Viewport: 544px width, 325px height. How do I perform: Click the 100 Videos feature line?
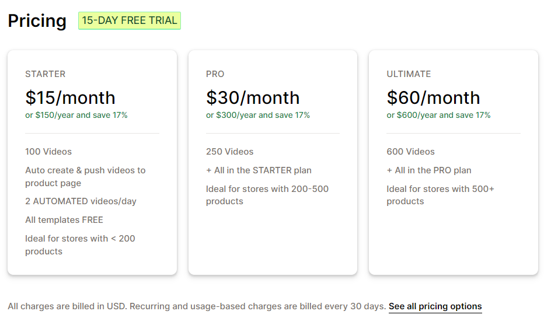tap(48, 152)
